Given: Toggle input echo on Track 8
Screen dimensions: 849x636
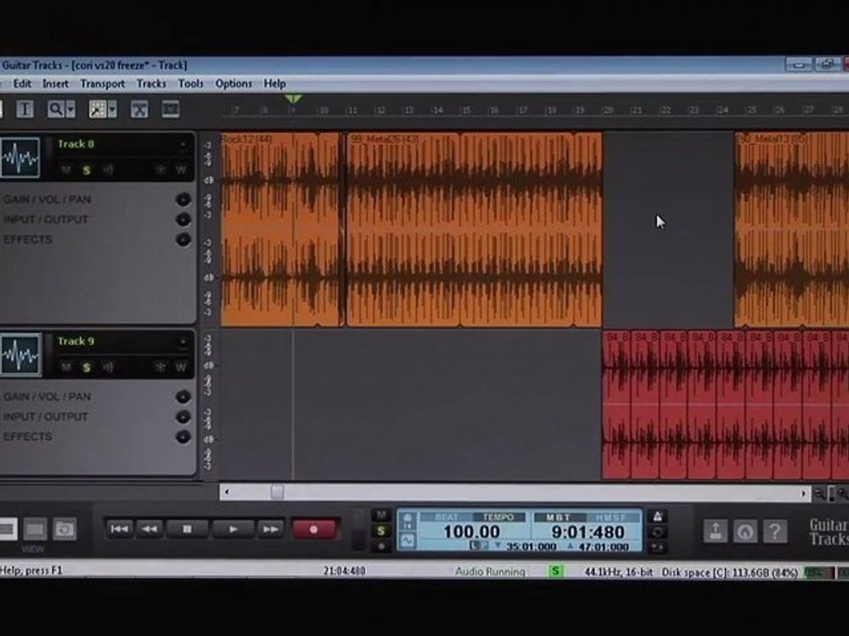Looking at the screenshot, I should [108, 170].
